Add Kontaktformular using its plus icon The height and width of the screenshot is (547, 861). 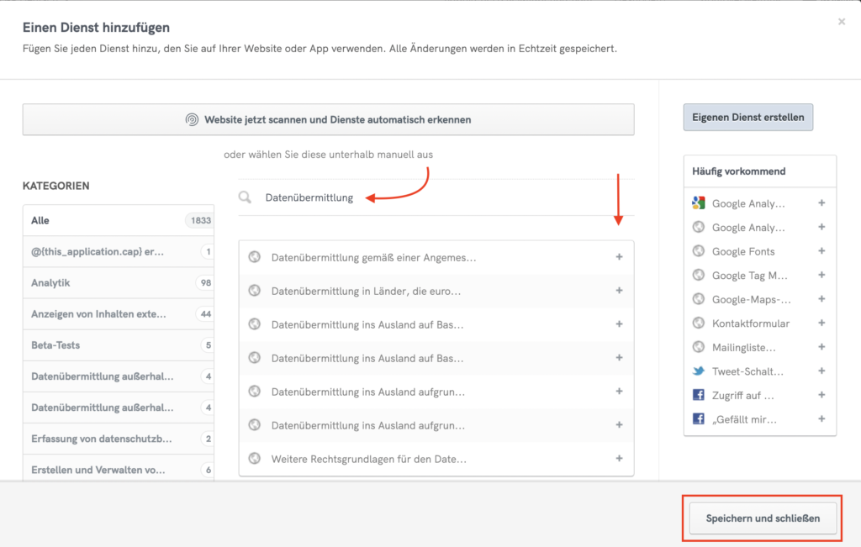pyautogui.click(x=821, y=323)
